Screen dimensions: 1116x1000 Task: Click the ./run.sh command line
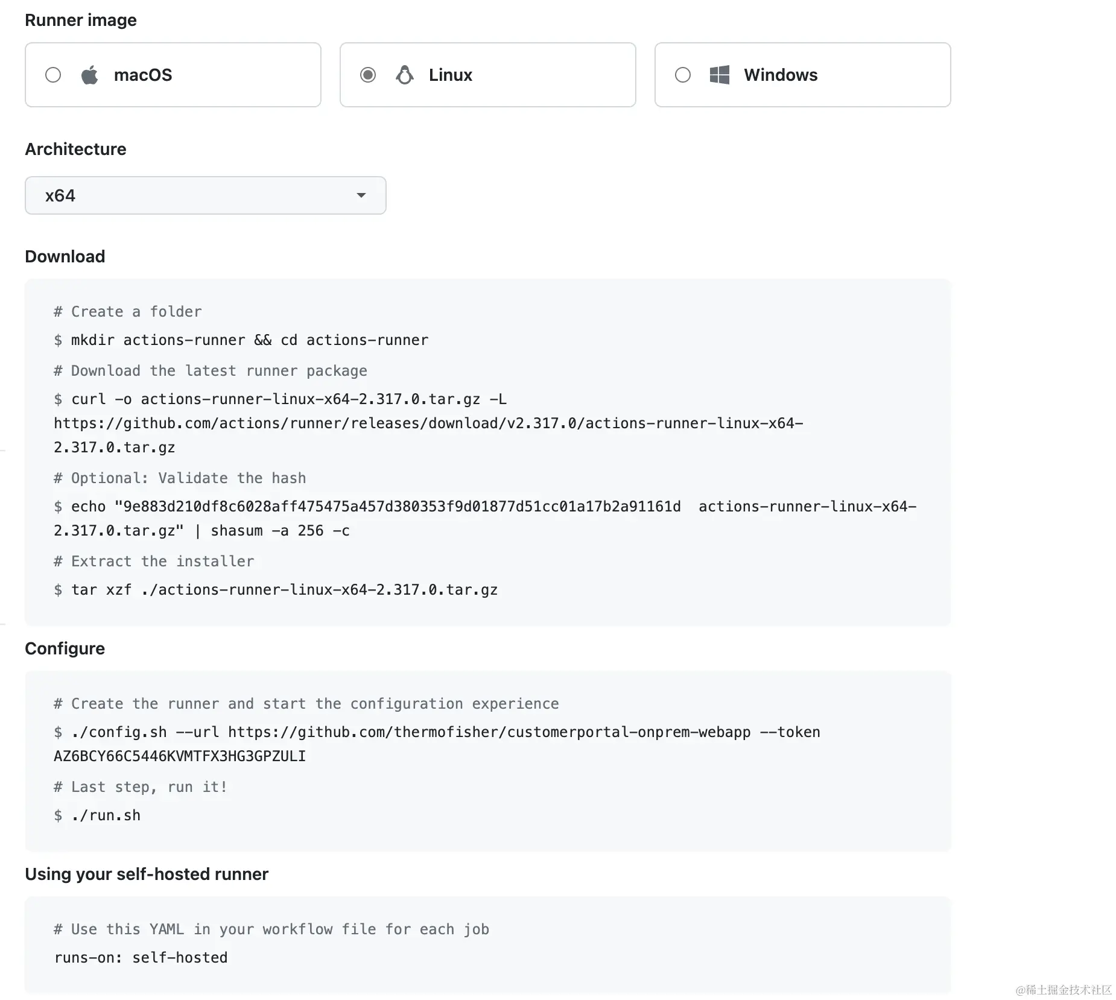click(x=106, y=815)
